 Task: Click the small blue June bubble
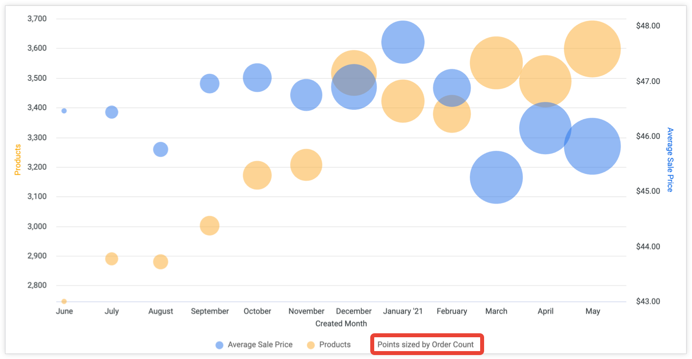(64, 111)
